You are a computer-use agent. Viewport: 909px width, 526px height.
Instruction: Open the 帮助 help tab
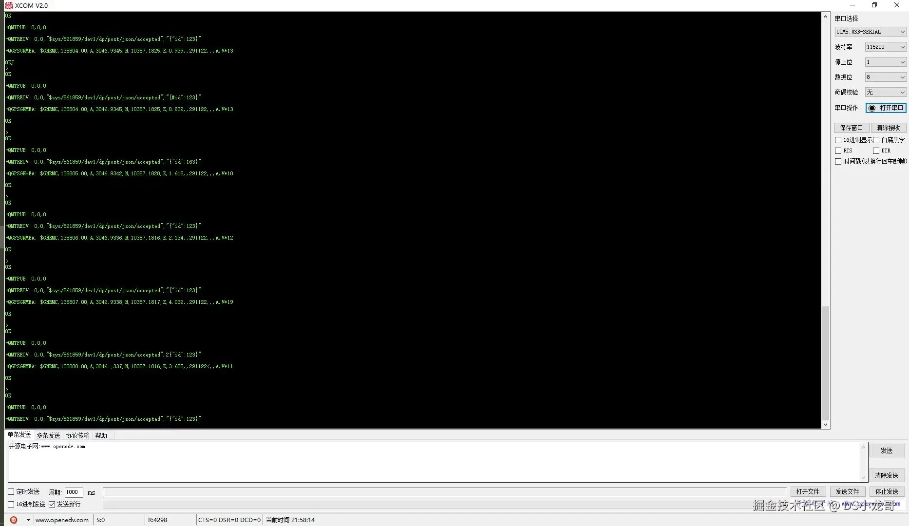(x=101, y=436)
